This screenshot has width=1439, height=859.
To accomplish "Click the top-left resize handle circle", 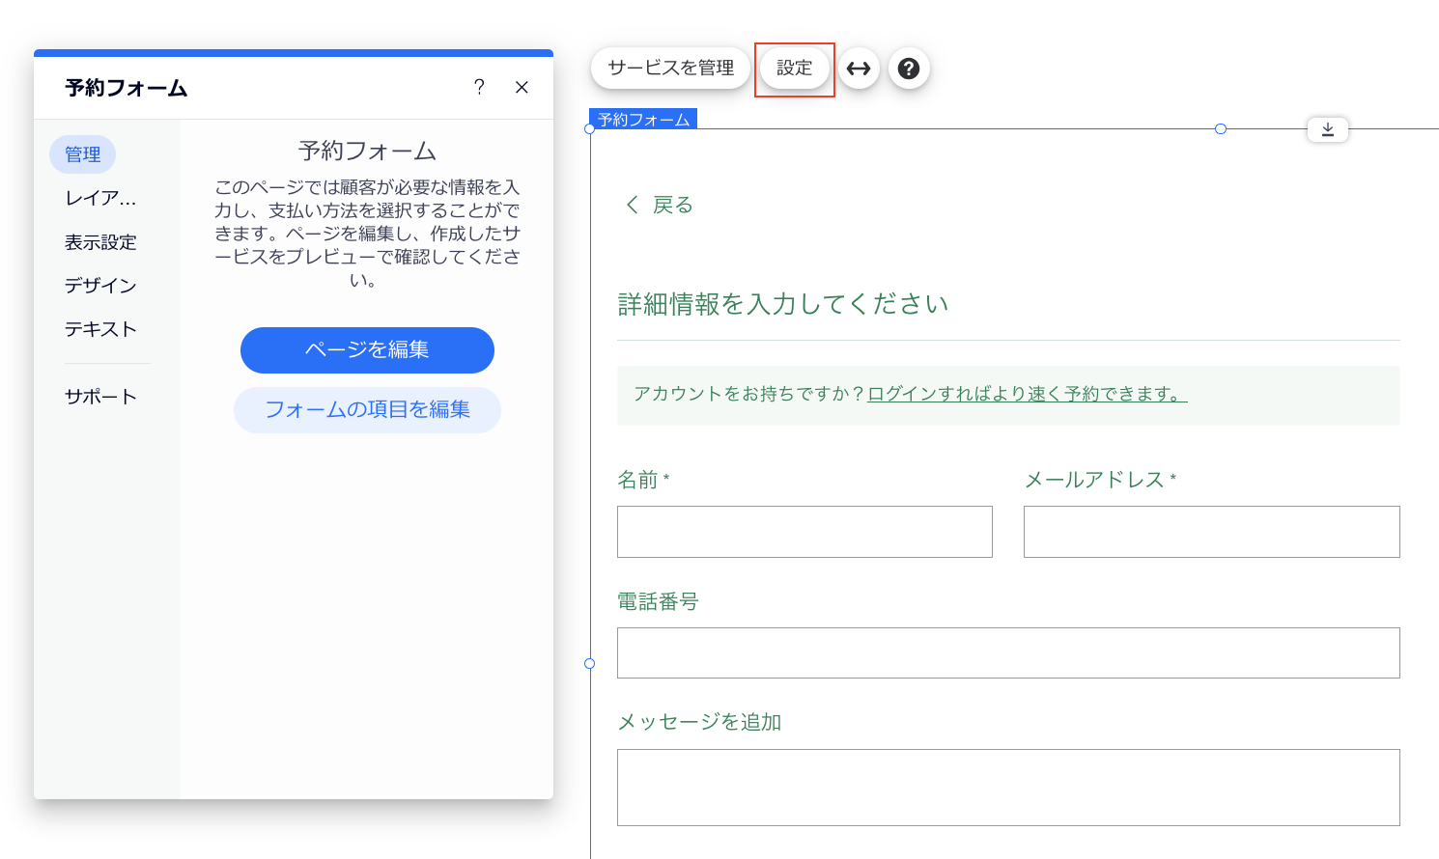I will tap(590, 129).
